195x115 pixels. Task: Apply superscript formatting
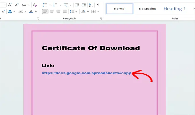3,11
